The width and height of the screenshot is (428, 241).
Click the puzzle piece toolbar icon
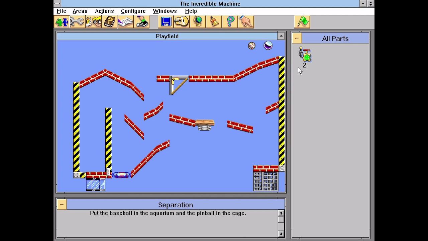(62, 22)
